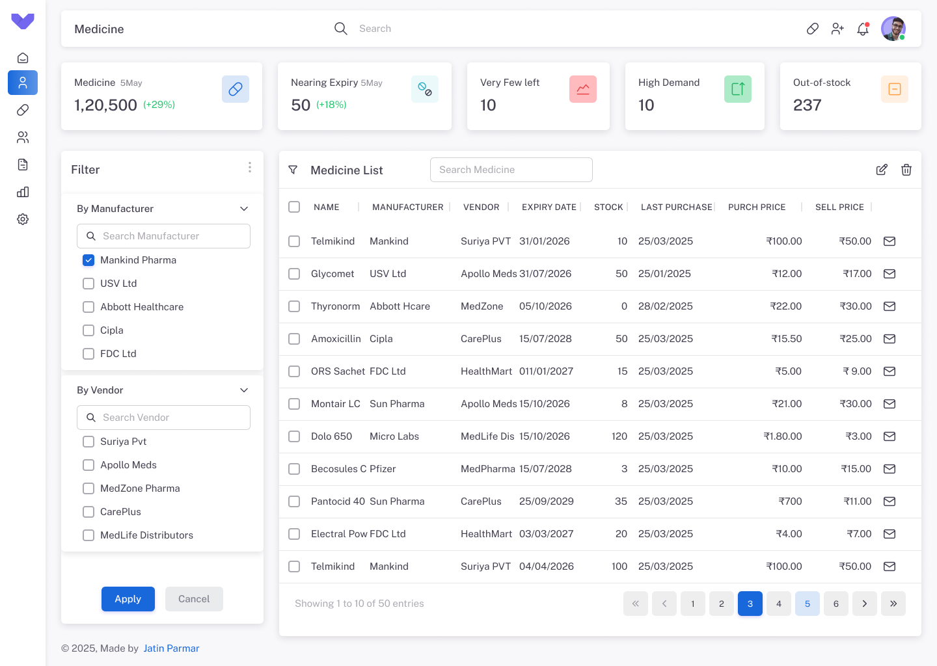Apply the selected filters
The image size is (937, 666).
(x=128, y=599)
